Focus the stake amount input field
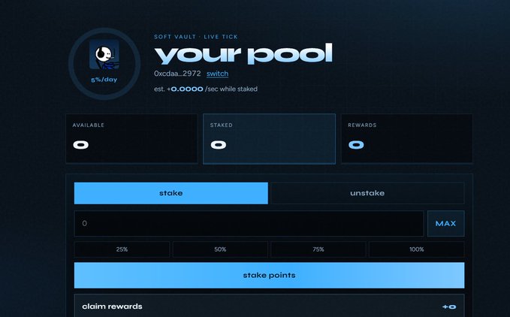Screen dimensions: 510x317 click(249, 223)
